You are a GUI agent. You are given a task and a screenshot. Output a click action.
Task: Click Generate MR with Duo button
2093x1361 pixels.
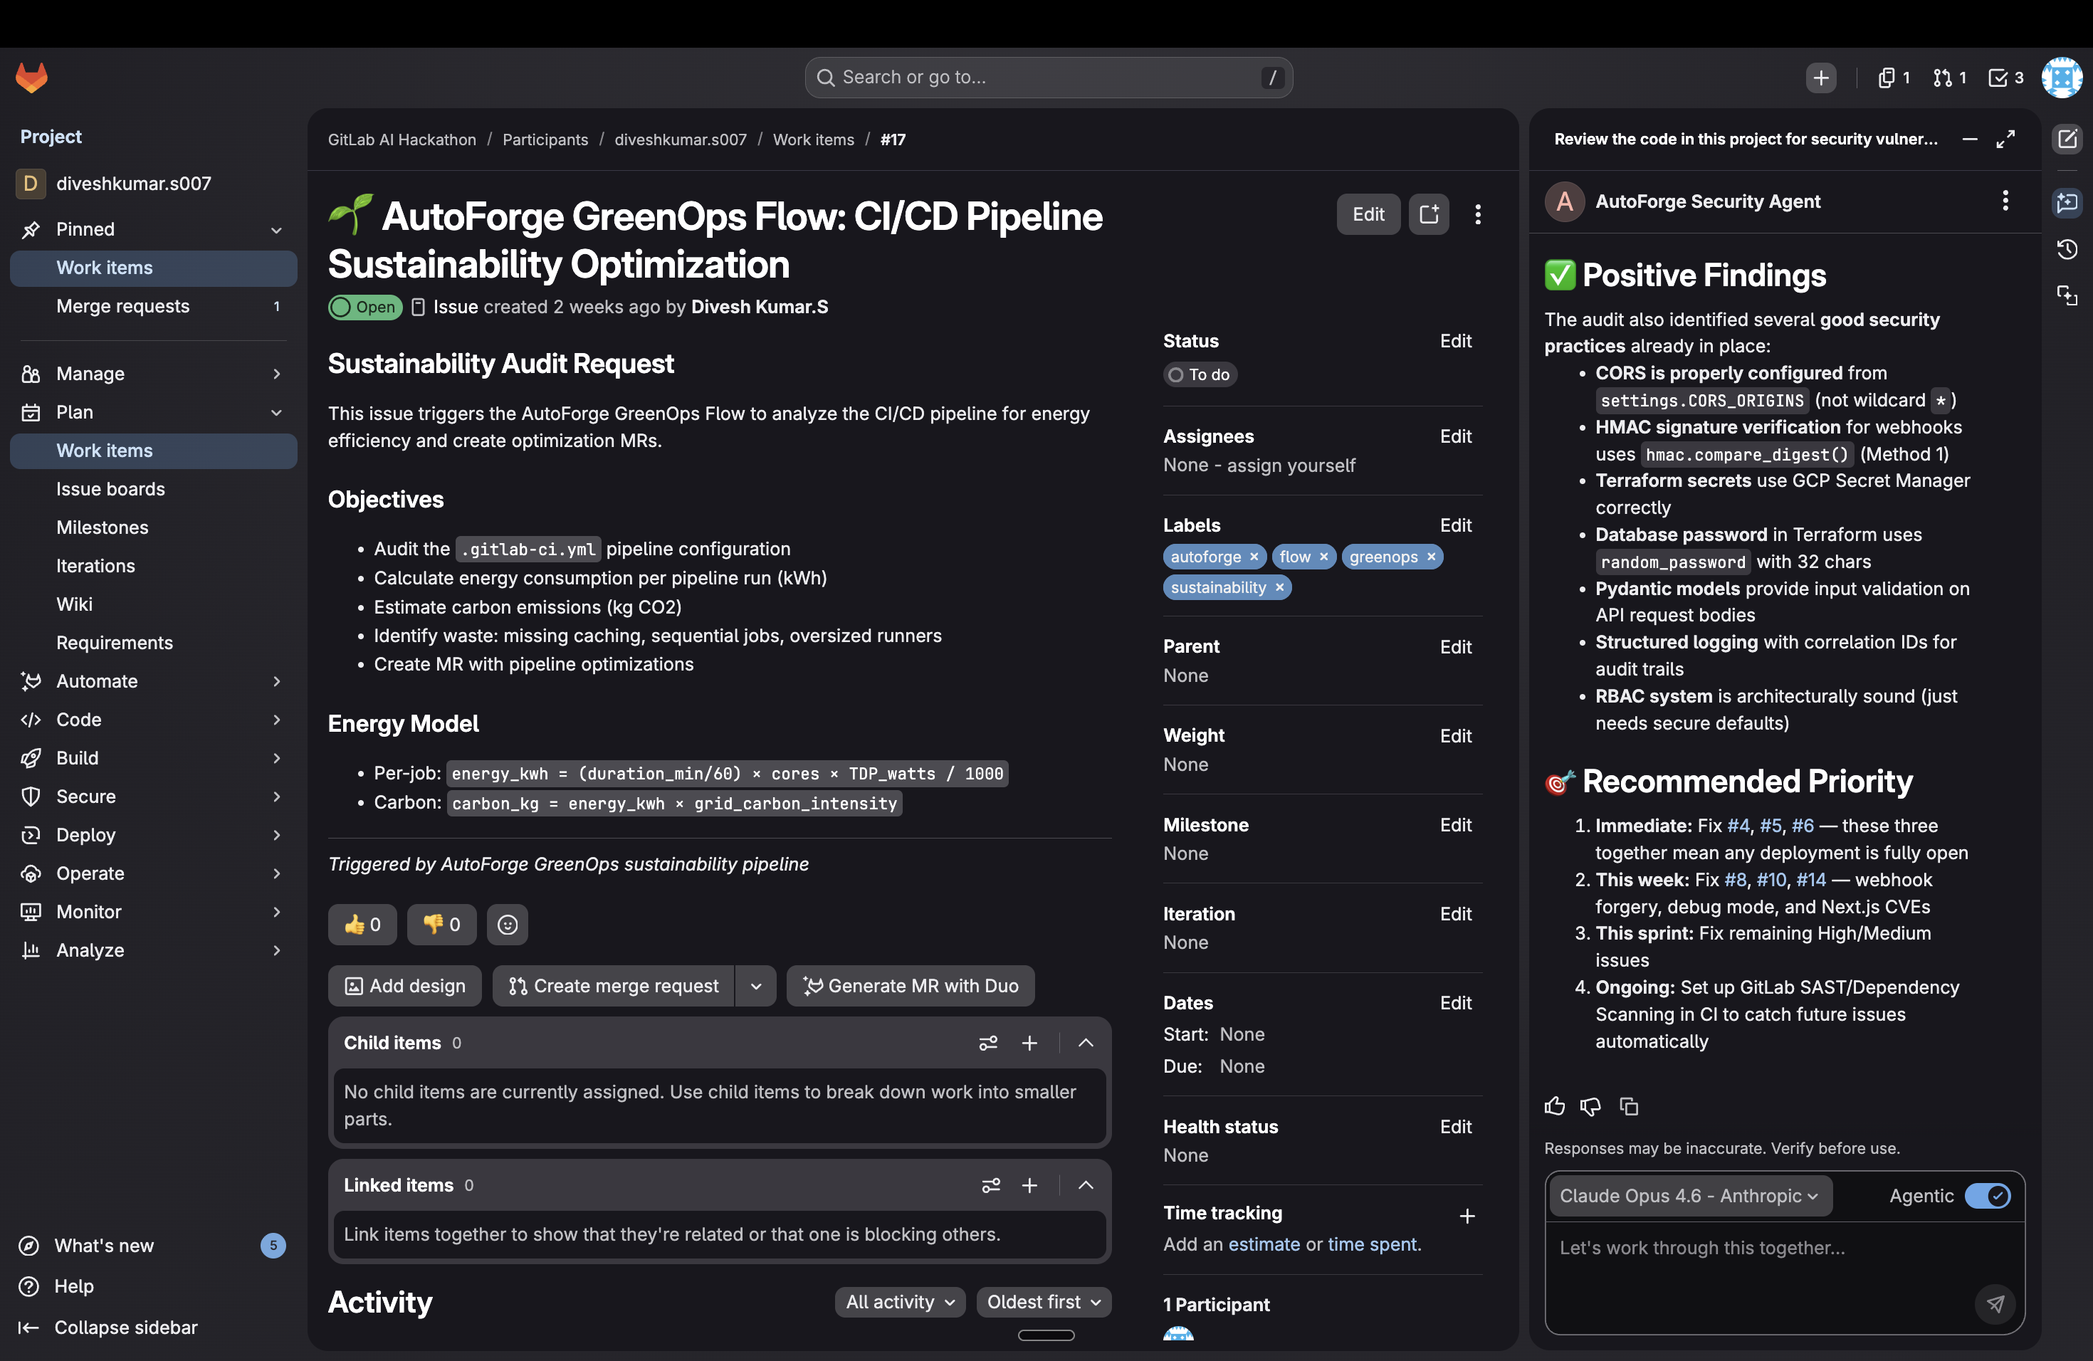[911, 986]
